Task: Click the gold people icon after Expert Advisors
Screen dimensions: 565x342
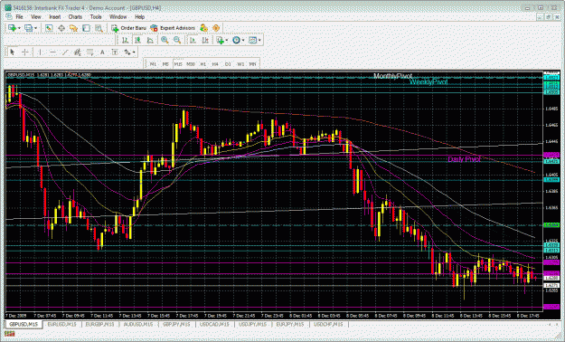Action: pos(203,28)
